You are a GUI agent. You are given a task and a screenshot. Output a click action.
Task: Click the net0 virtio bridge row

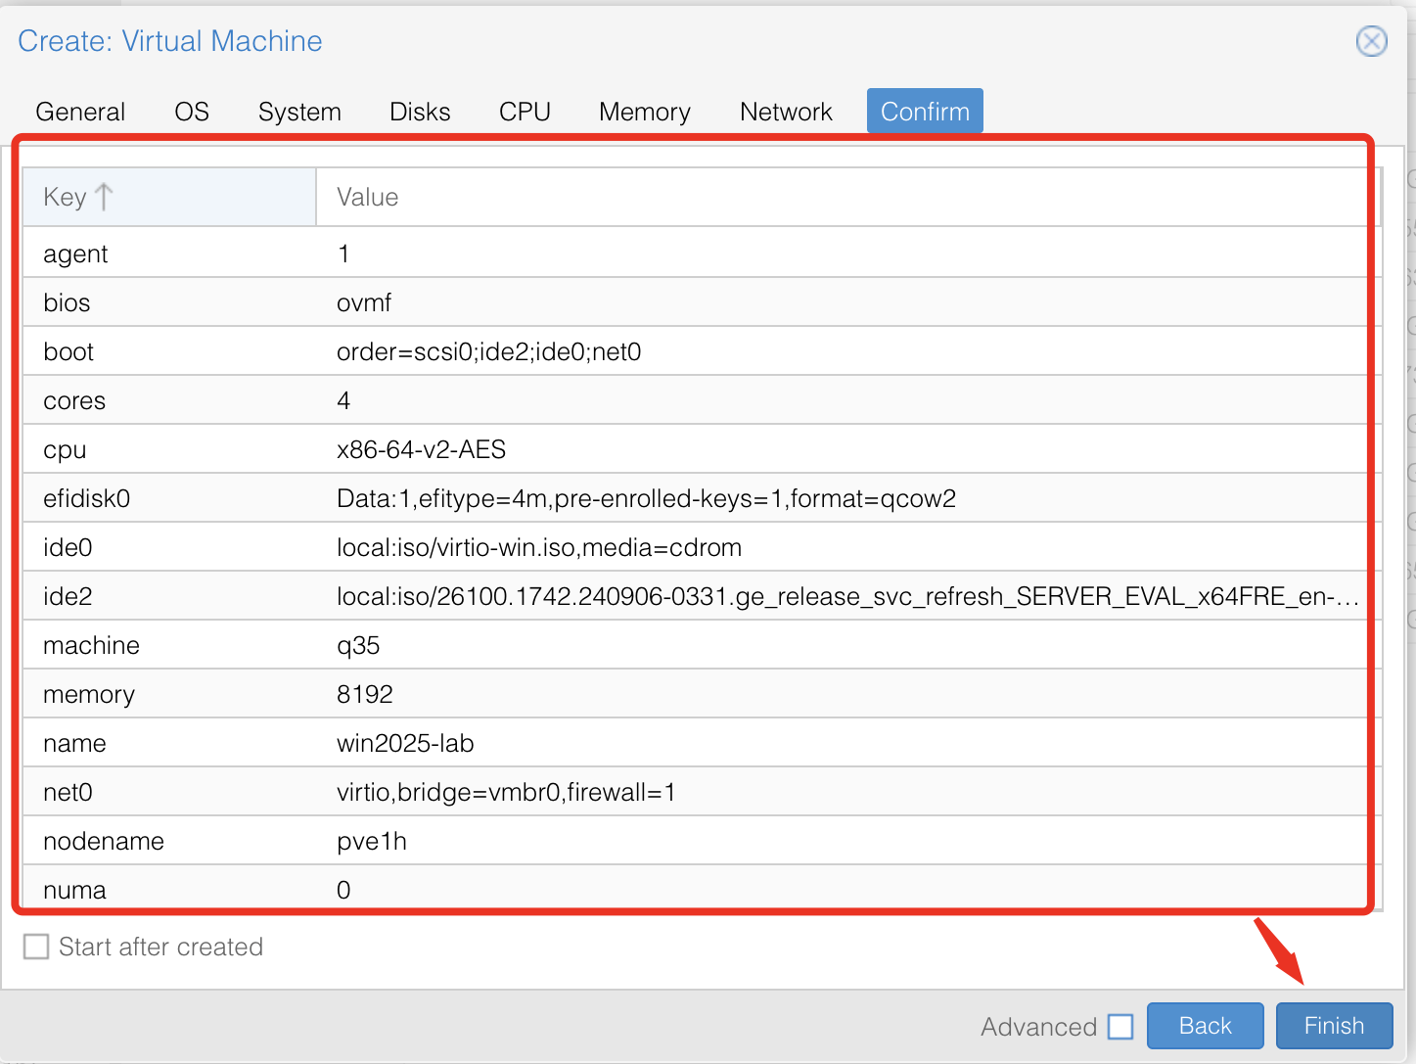point(685,792)
